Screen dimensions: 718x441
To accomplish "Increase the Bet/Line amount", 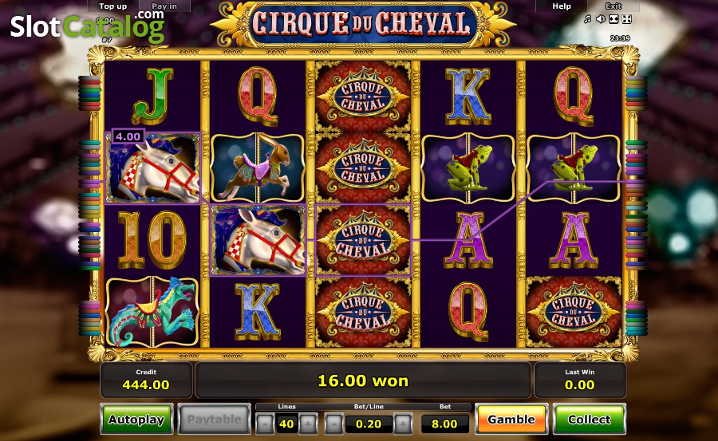I will [403, 424].
